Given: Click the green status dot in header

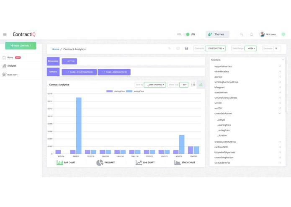Looking at the screenshot, I should pos(283,34).
